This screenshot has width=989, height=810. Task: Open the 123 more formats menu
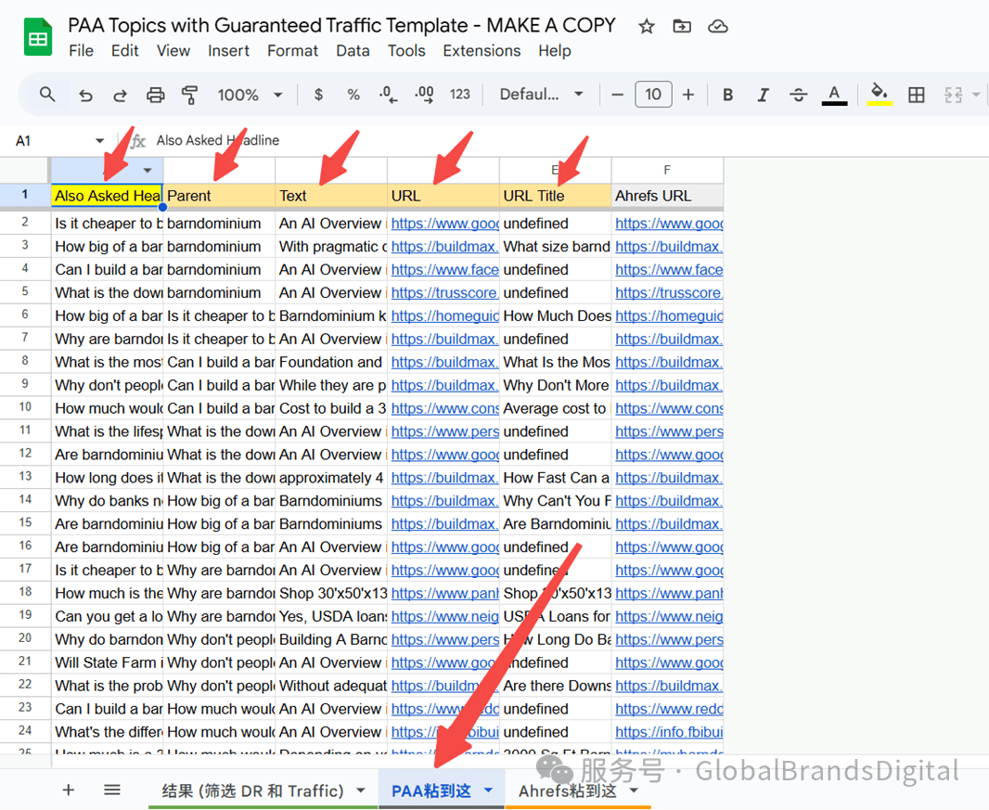[x=460, y=95]
